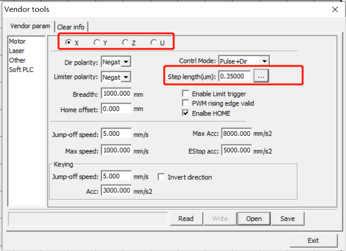Click the greyed Write button

click(x=220, y=219)
